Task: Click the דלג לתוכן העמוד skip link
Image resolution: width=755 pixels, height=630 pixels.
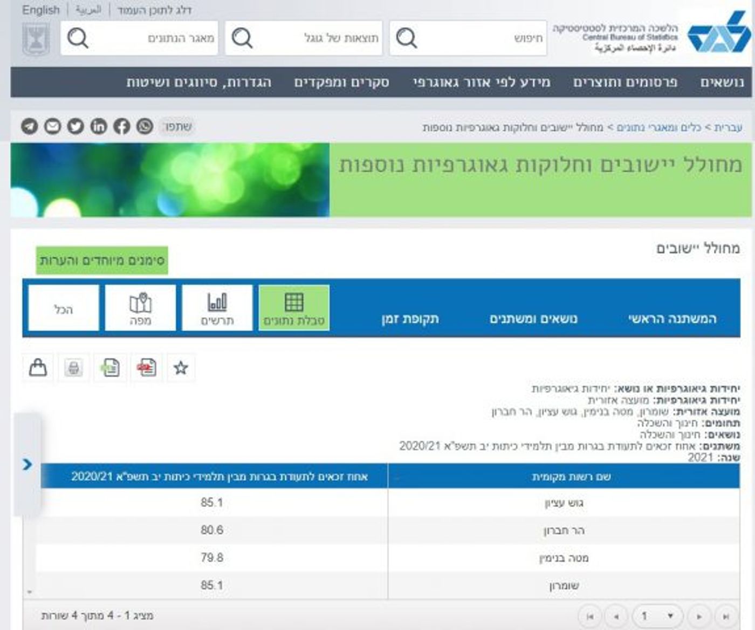Action: (154, 10)
